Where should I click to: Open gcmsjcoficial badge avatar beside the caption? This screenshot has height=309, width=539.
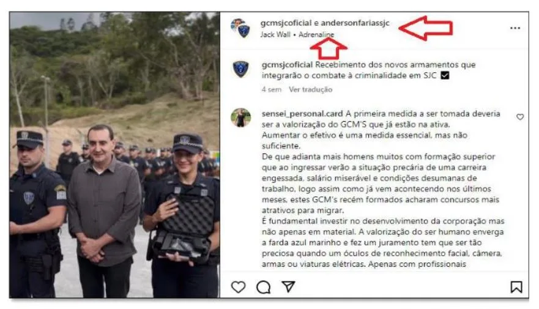tap(240, 69)
